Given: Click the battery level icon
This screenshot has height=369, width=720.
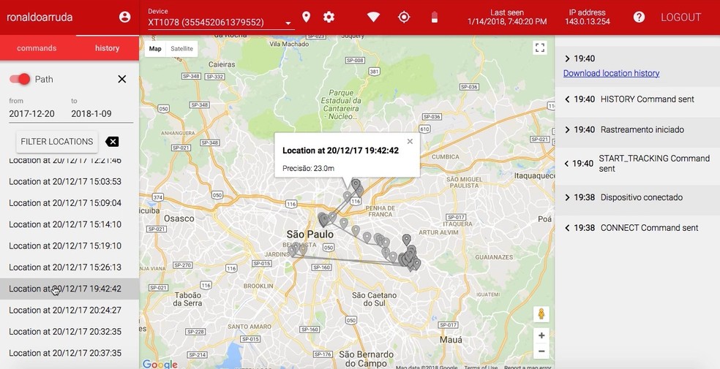Looking at the screenshot, I should [x=435, y=18].
